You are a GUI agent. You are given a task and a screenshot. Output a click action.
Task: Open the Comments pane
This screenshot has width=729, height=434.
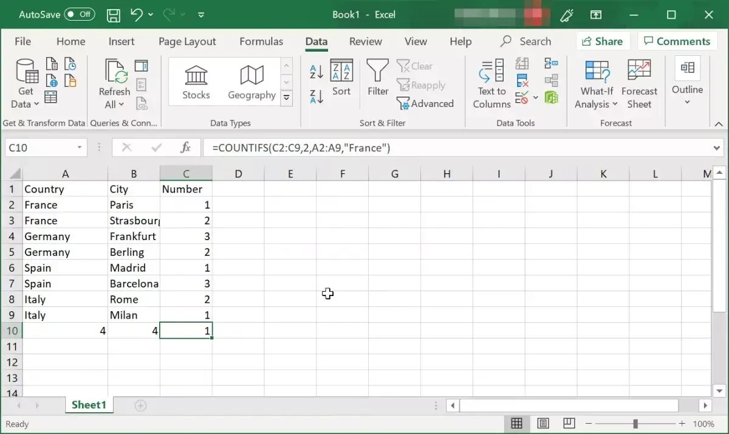click(677, 41)
